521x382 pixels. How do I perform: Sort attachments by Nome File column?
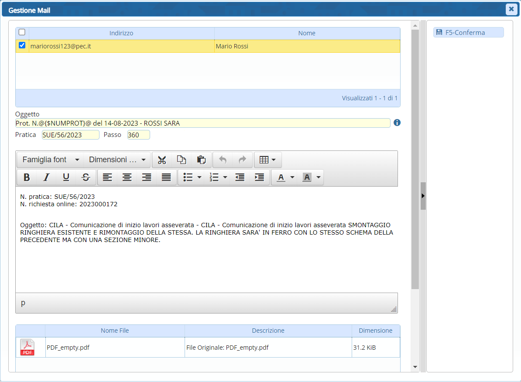pyautogui.click(x=115, y=331)
